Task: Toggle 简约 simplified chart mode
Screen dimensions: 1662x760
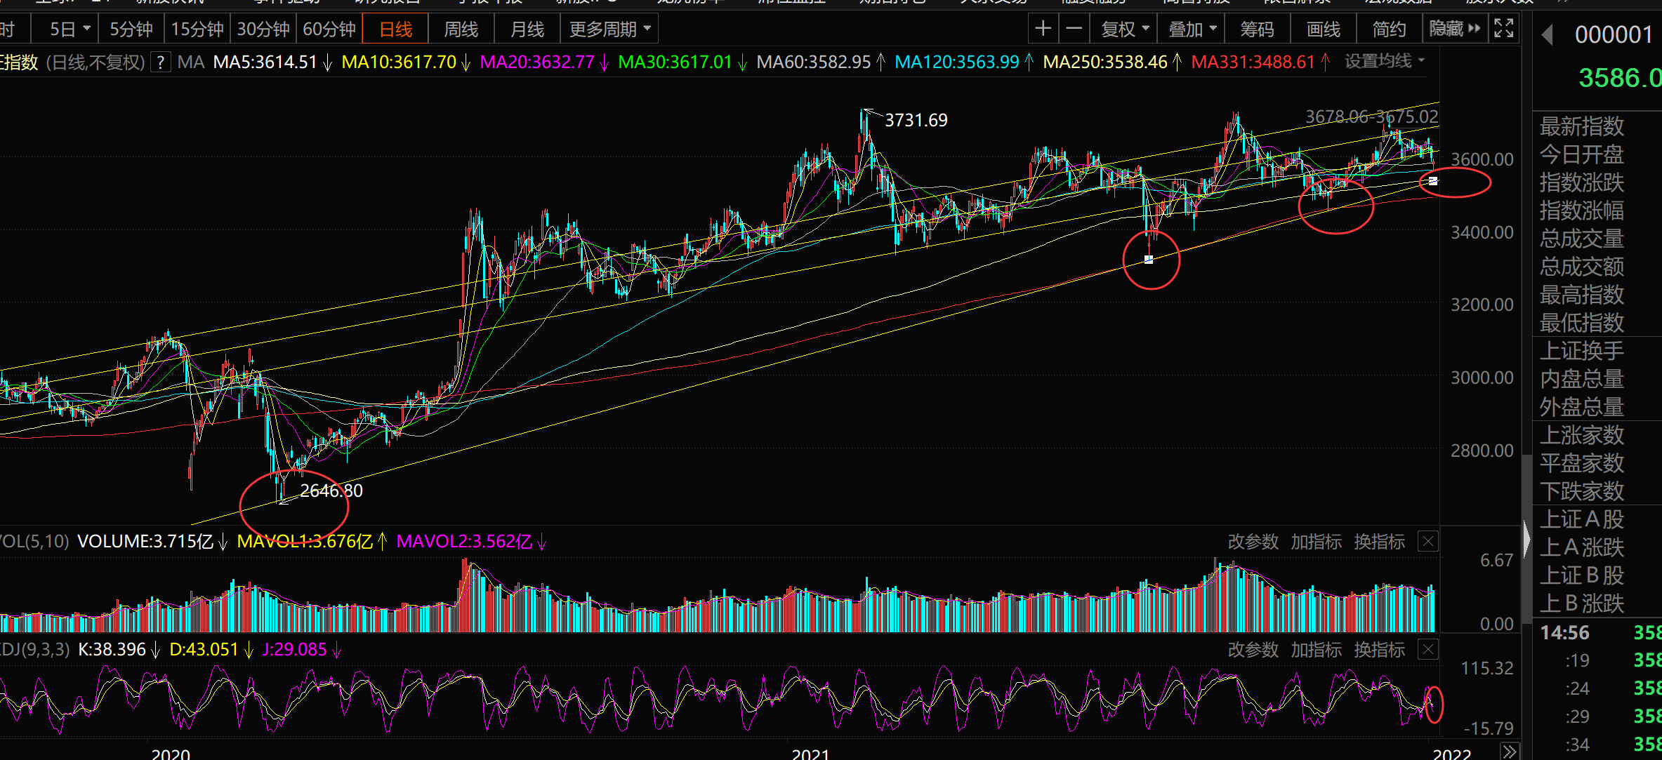Action: (1388, 29)
